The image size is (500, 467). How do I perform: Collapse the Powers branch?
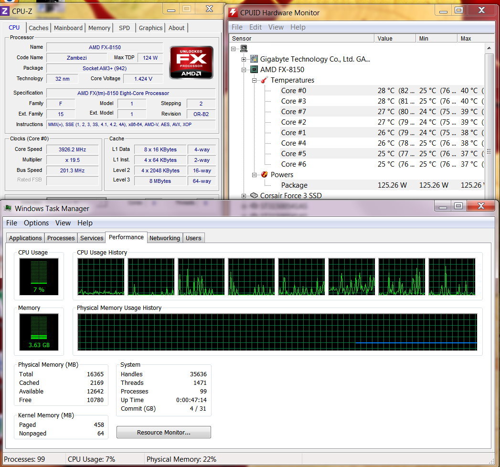point(254,175)
